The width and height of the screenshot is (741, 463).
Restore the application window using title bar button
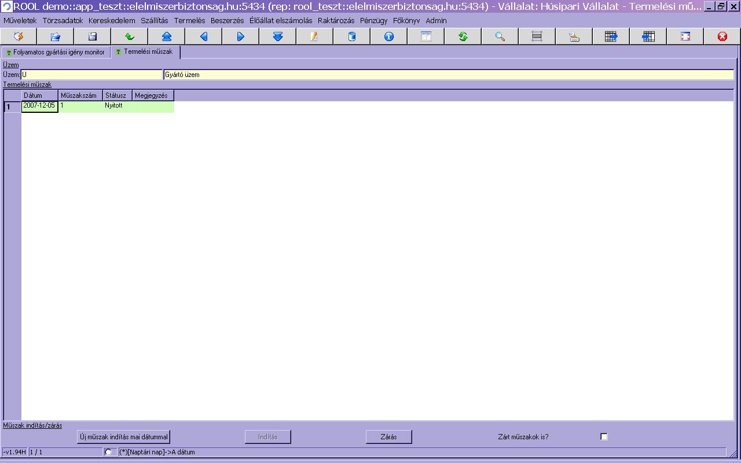(721, 6)
